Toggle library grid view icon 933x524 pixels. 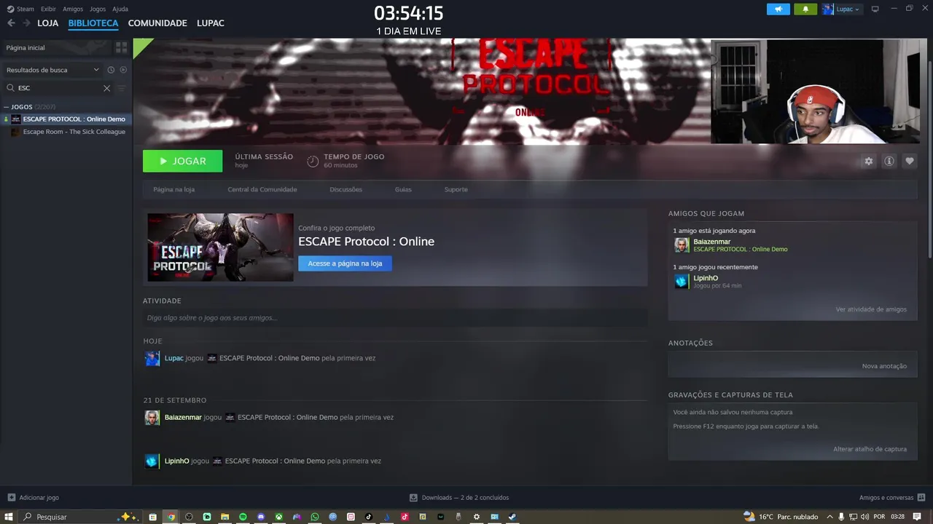pyautogui.click(x=121, y=47)
